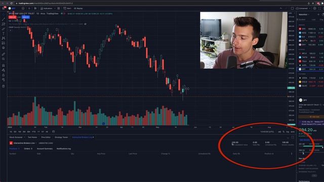Reload the browser page
This screenshot has width=324, height=182.
pyautogui.click(x=11, y=4)
